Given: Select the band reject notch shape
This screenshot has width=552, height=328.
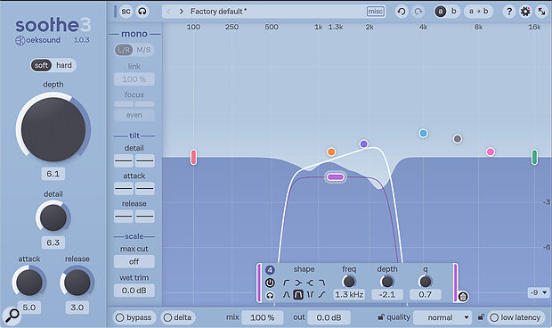Looking at the screenshot, I should (x=310, y=294).
